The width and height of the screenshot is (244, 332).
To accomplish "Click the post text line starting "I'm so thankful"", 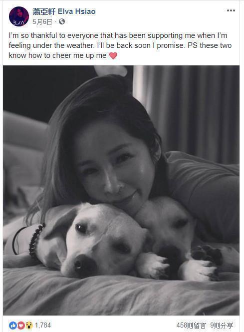I will click(x=118, y=35).
